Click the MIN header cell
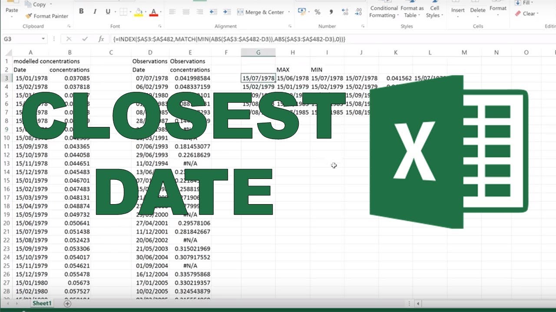The height and width of the screenshot is (312, 556). [327, 69]
